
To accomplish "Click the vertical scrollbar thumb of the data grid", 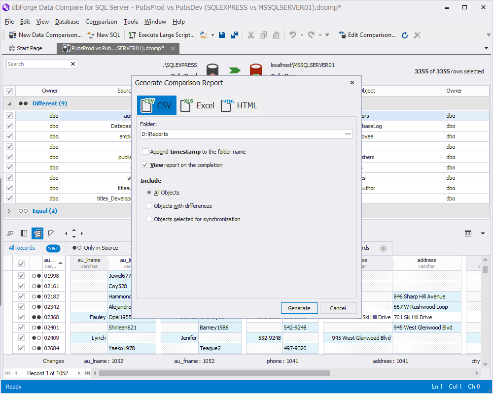I will coord(486,269).
